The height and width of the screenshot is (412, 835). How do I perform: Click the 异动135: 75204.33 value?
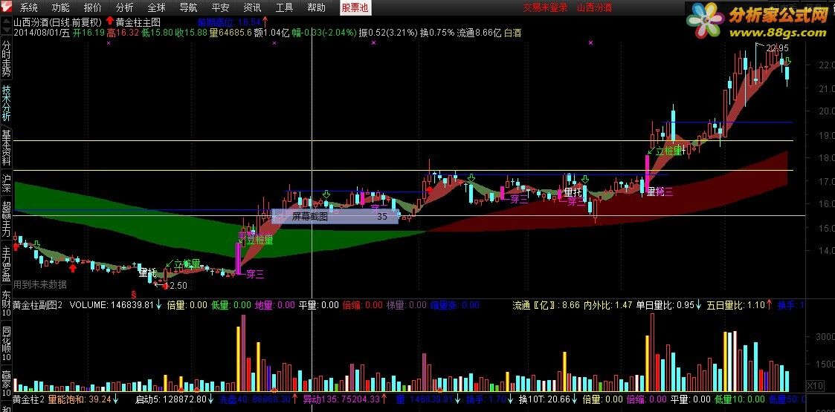tap(341, 399)
